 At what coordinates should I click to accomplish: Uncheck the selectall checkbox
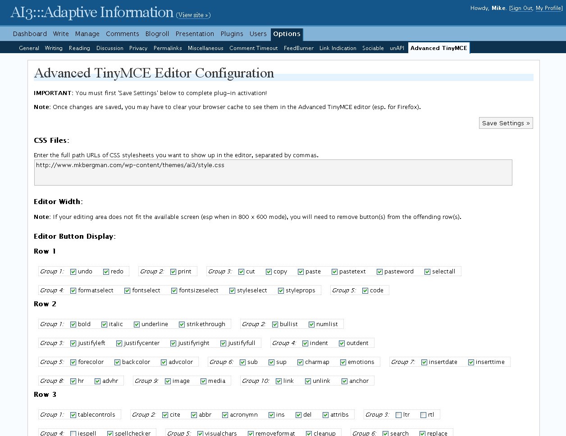[x=427, y=272]
